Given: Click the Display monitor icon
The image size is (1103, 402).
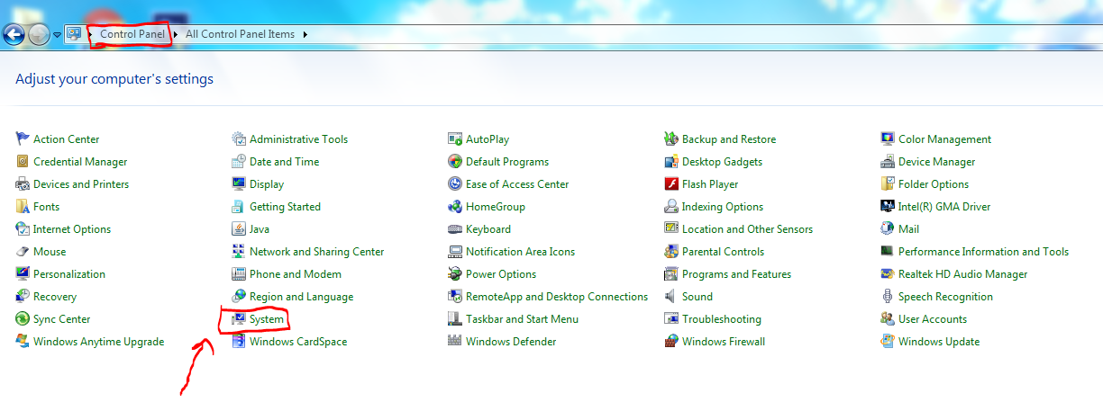Looking at the screenshot, I should (239, 183).
